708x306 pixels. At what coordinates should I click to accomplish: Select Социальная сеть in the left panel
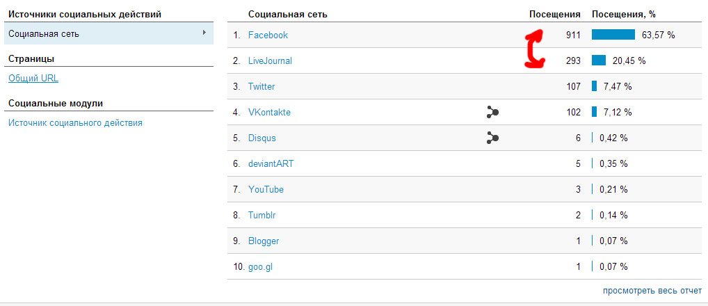108,34
